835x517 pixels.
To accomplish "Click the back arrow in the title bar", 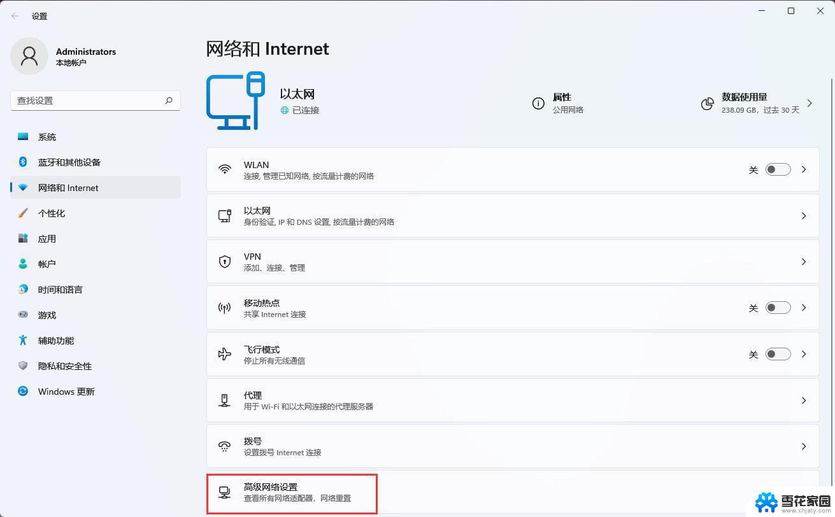I will 15,16.
